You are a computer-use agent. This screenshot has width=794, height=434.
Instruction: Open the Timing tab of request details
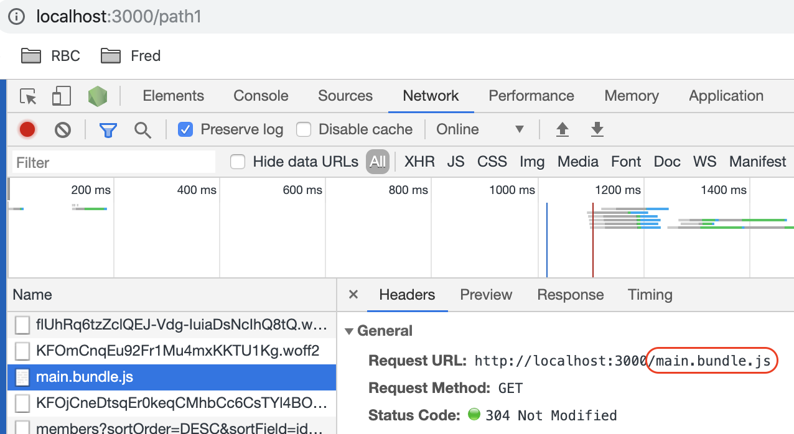coord(650,295)
